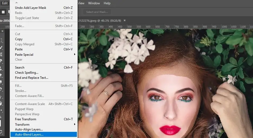Swap foreground and background colors
Image resolution: width=253 pixels, height=138 pixels.
tap(1, 117)
